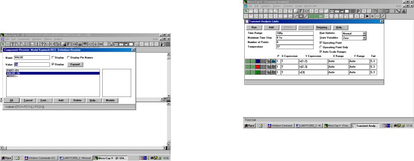Uncheck Auto Scale Ranges option
414x161 pixels.
[321, 52]
